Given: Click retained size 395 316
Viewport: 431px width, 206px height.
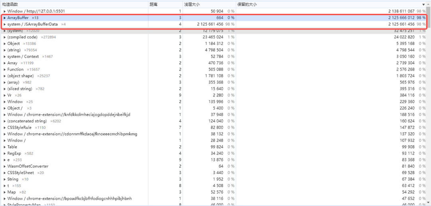Looking at the screenshot, I should pos(407,89).
